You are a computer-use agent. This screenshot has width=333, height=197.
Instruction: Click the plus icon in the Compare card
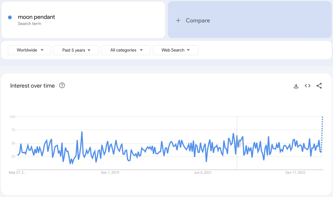(178, 20)
